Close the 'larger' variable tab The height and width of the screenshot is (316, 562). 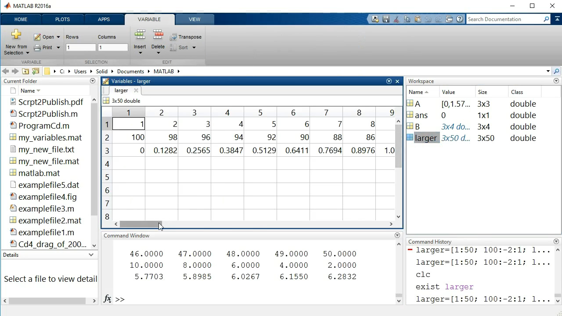[136, 90]
